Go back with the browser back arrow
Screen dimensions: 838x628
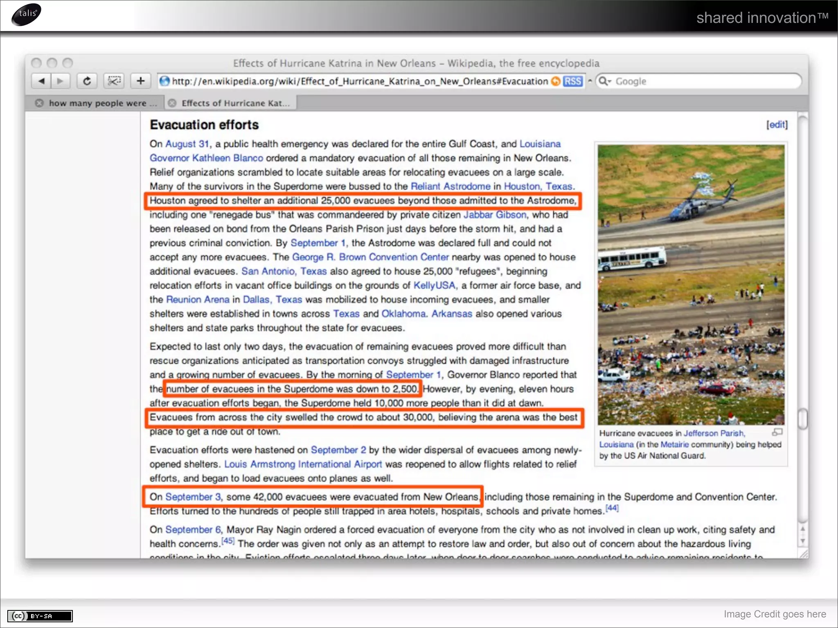[x=41, y=81]
